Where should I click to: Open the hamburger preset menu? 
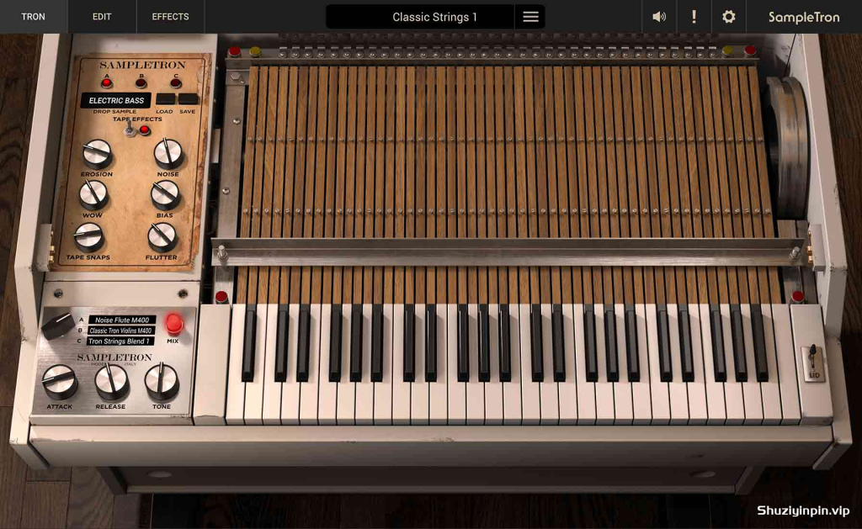(x=530, y=17)
